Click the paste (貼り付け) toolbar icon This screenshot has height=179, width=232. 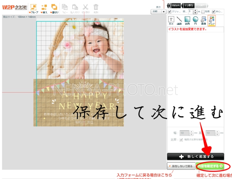(x=75, y=9)
